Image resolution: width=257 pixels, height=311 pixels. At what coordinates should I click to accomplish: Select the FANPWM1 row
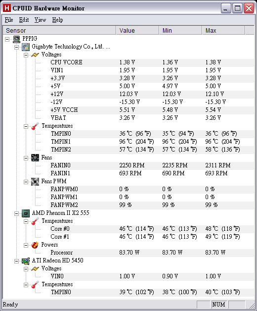click(x=152, y=198)
